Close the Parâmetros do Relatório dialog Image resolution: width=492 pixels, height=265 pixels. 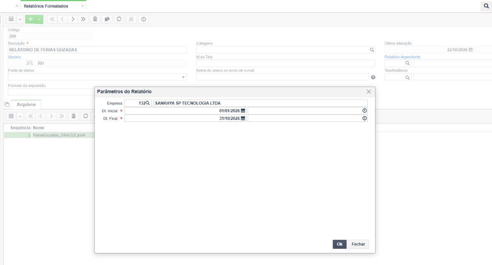[x=369, y=91]
